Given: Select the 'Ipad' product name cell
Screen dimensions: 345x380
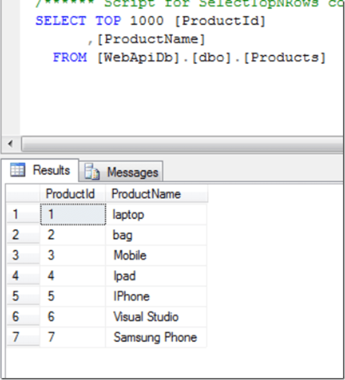Looking at the screenshot, I should (124, 276).
